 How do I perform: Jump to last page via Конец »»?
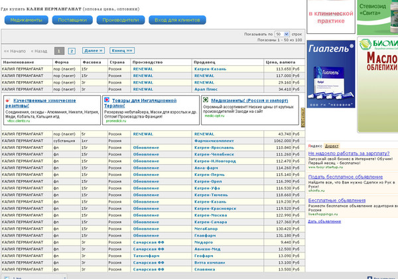(122, 50)
